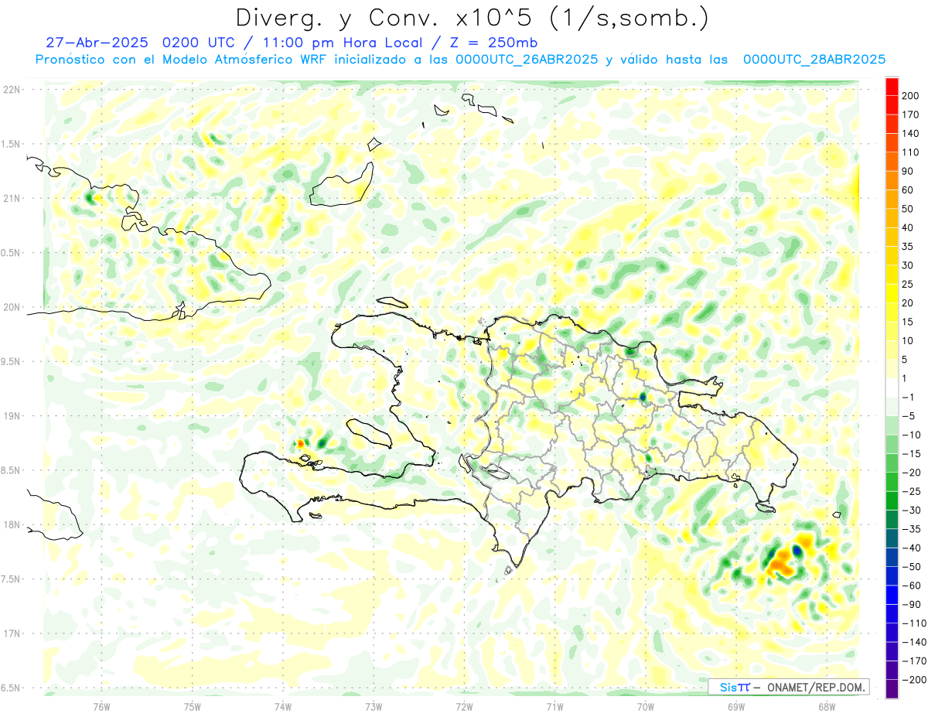
Task: Click the '72W' longitude label
Action: coord(464,706)
